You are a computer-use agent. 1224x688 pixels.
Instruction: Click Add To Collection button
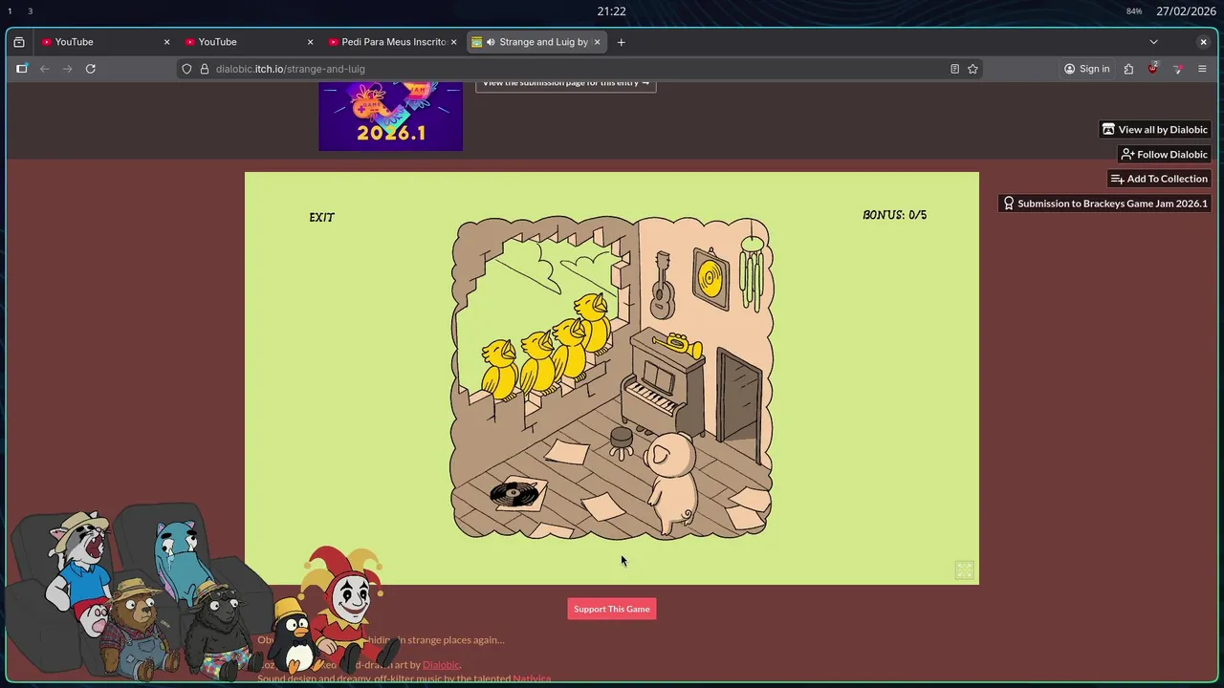click(x=1159, y=179)
